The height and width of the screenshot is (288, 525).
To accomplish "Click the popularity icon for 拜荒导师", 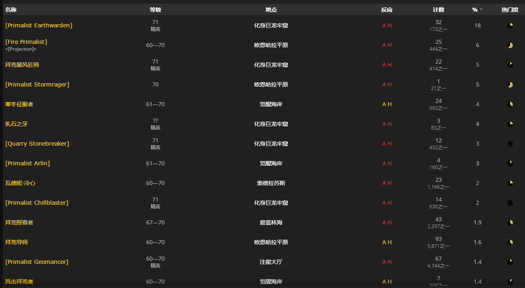I will [511, 242].
